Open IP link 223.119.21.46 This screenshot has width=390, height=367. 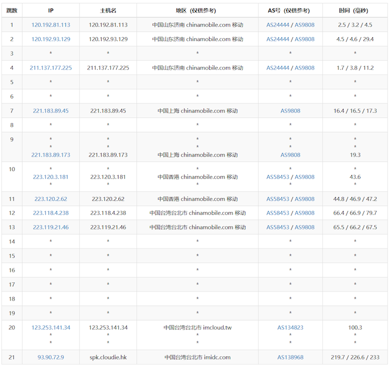click(50, 227)
